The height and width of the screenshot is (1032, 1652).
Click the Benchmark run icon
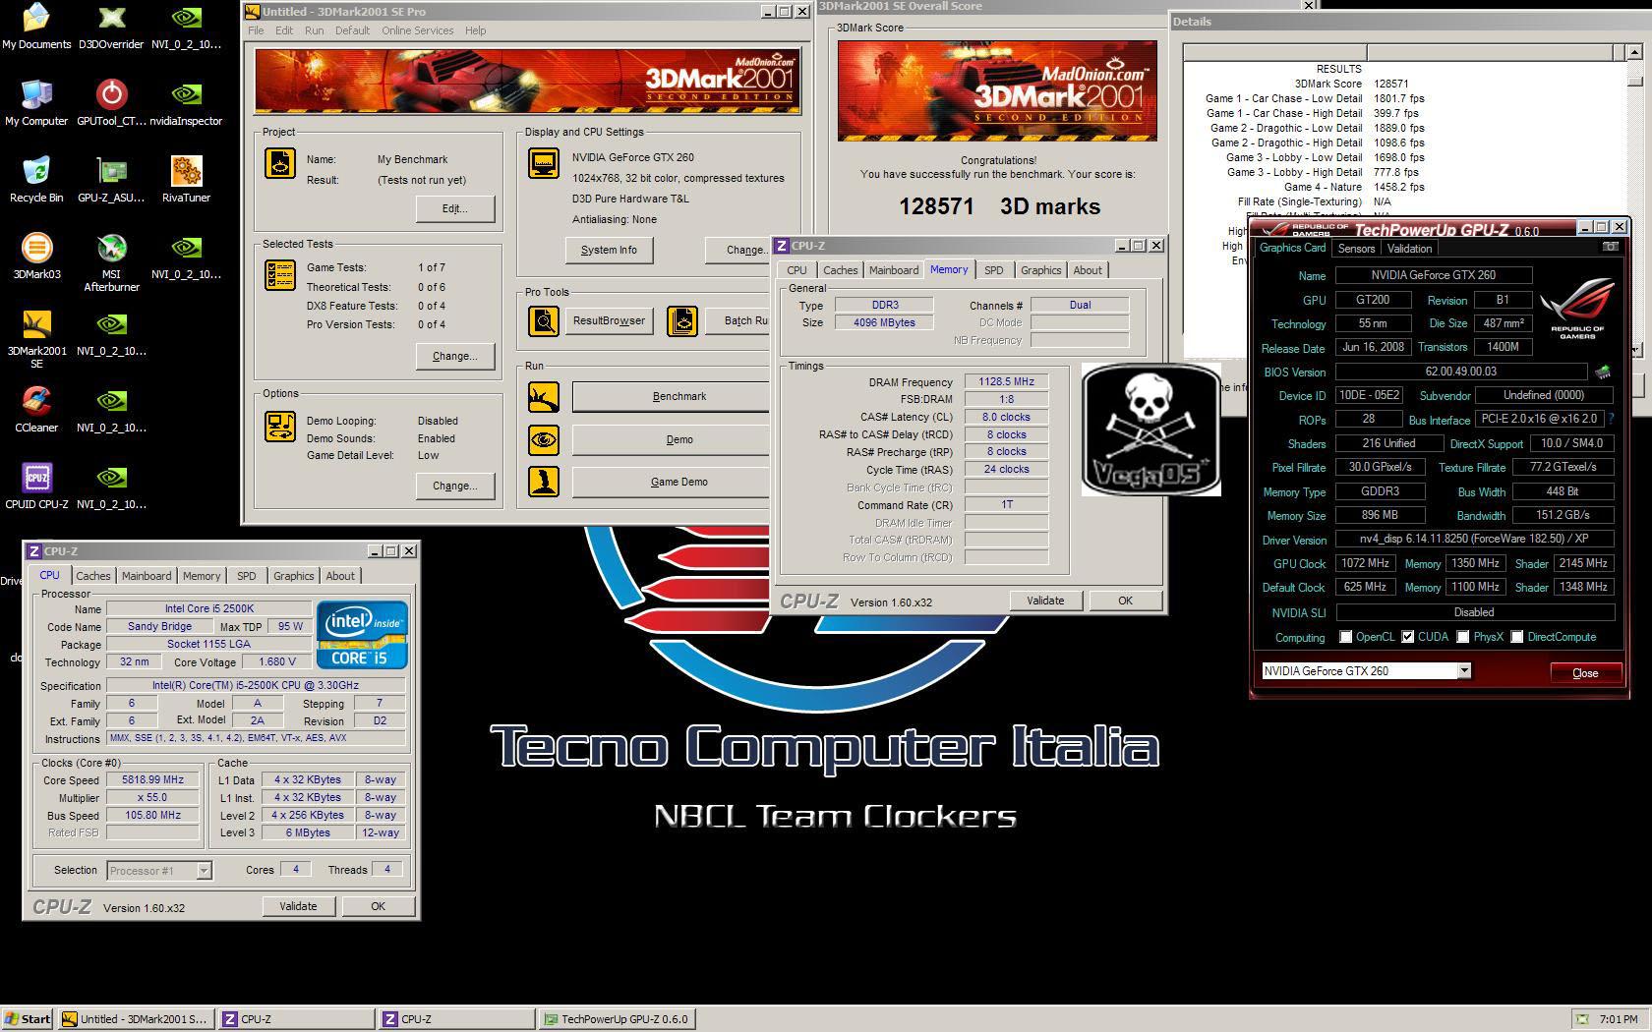tap(544, 396)
